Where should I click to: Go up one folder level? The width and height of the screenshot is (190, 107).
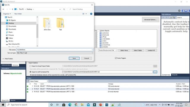pos(12,9)
